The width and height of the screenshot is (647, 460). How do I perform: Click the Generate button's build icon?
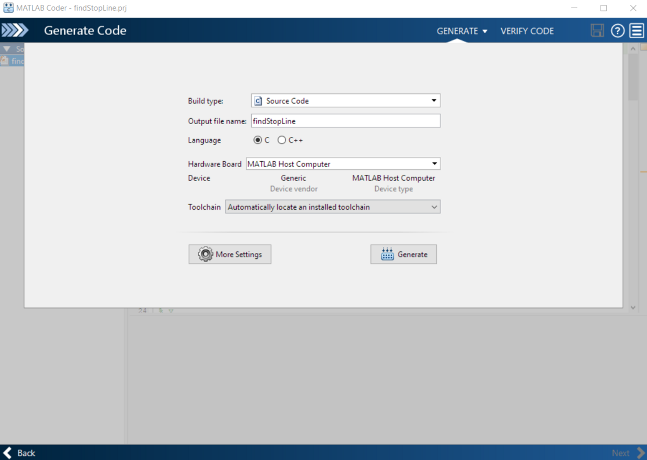click(387, 255)
